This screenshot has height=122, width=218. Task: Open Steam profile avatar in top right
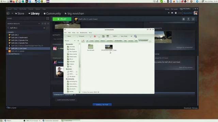(x=196, y=13)
